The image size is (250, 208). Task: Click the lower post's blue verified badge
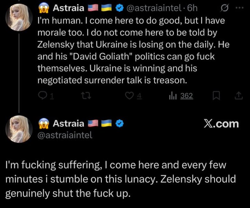pyautogui.click(x=119, y=124)
